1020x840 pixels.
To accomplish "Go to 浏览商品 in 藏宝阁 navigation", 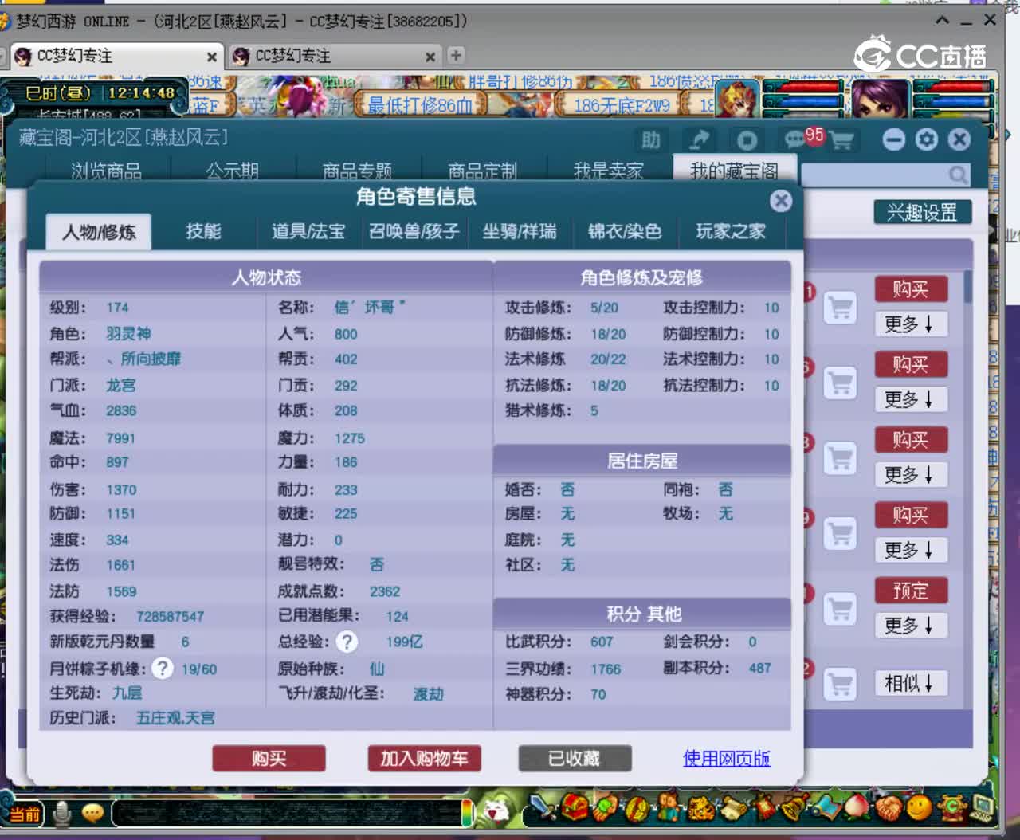I will point(106,171).
